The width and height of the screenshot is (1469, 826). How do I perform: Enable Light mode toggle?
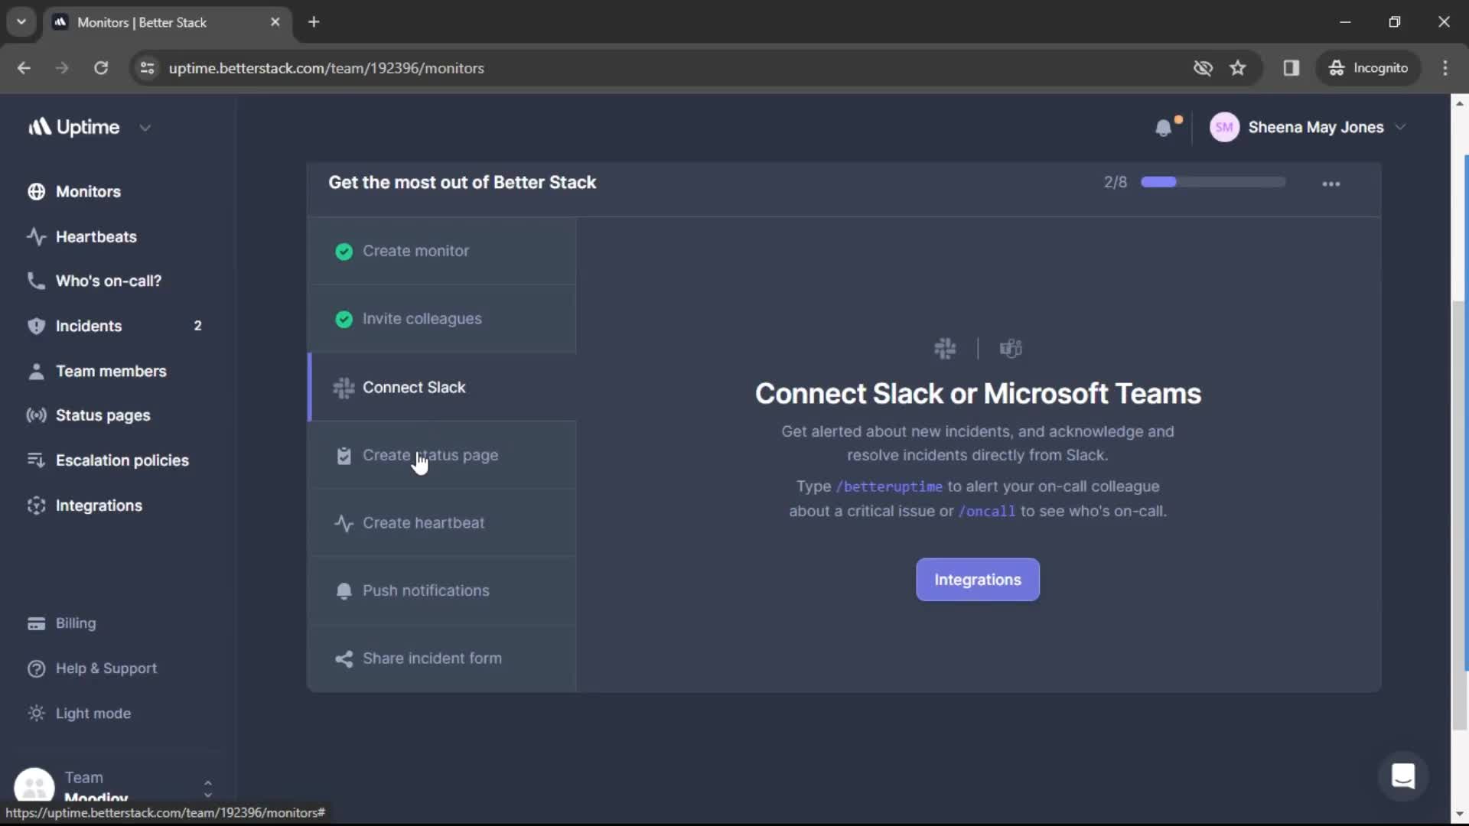(92, 712)
